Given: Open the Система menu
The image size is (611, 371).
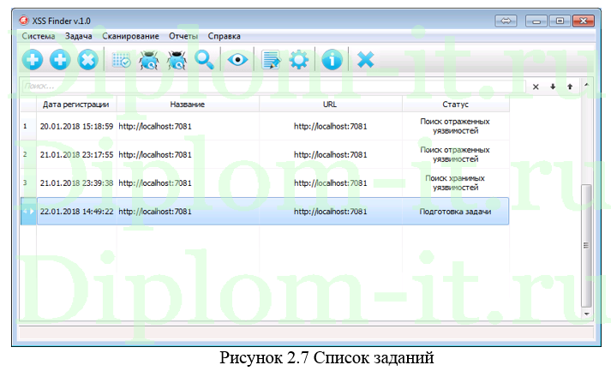Looking at the screenshot, I should (x=39, y=36).
